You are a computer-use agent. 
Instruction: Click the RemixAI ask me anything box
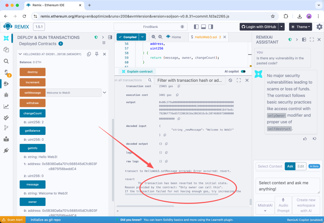[x=288, y=186]
